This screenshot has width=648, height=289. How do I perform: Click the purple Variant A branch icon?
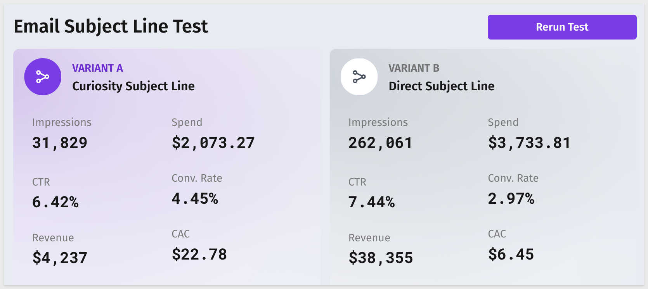[x=43, y=77]
